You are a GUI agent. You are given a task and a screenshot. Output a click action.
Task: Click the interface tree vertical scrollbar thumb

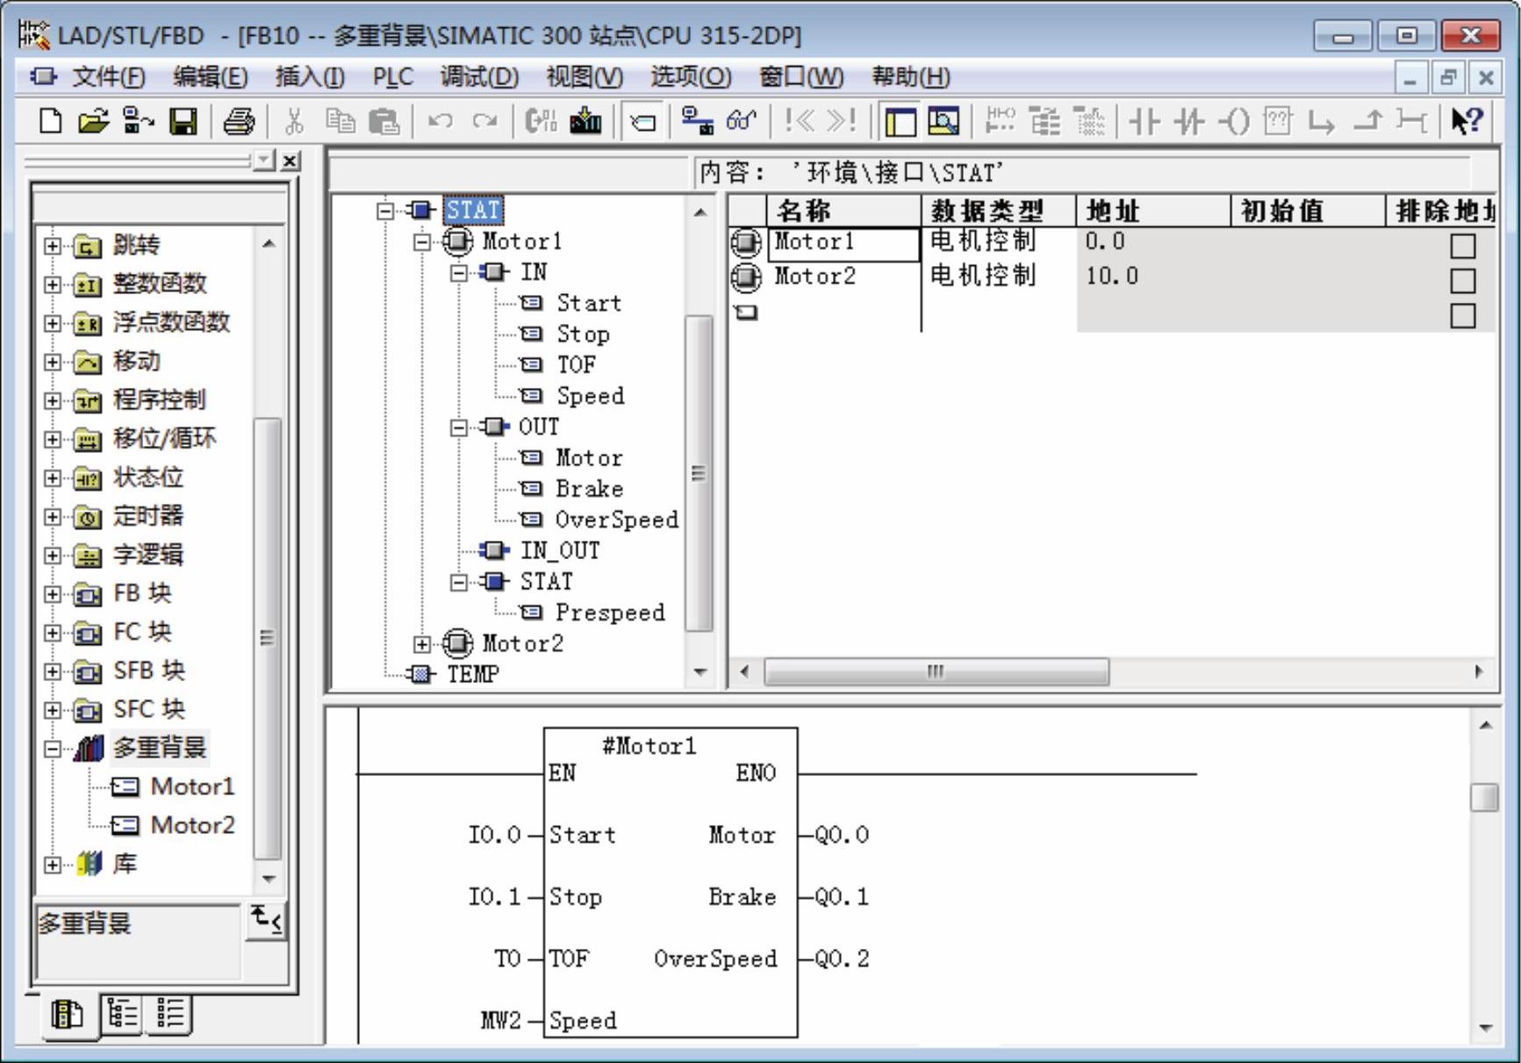click(699, 473)
